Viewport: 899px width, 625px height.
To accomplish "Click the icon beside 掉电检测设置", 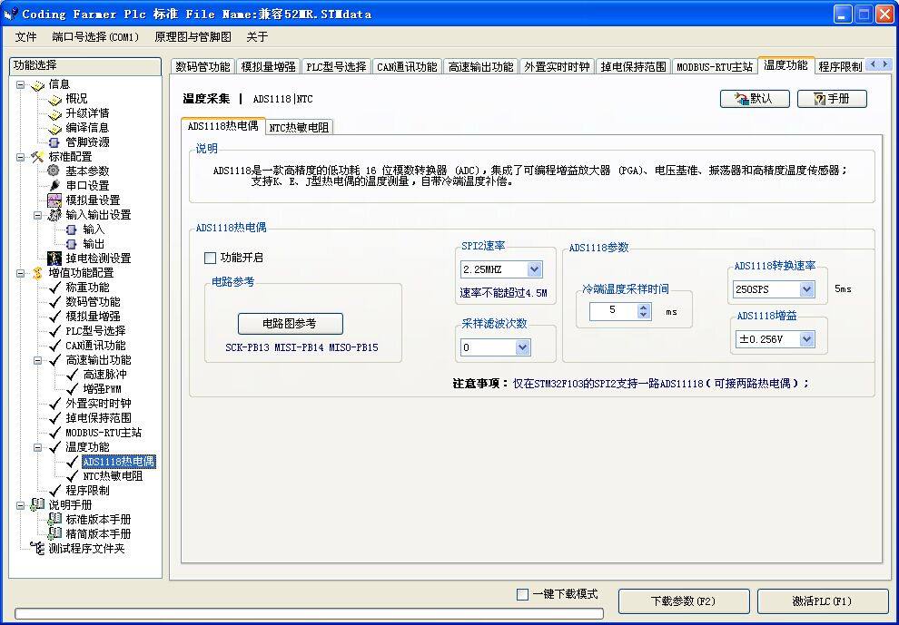I will [54, 259].
